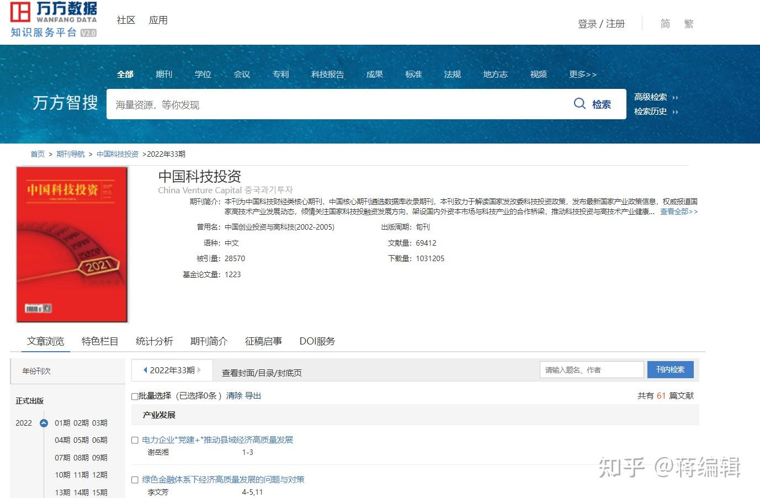The image size is (760, 498).
Task: Switch to 文章浏览 tab
Action: pos(46,341)
